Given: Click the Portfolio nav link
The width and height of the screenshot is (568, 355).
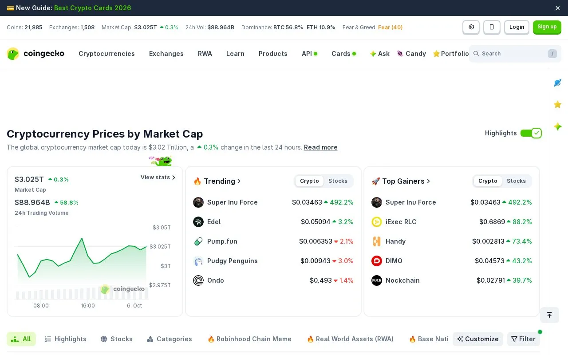Looking at the screenshot, I should point(451,54).
